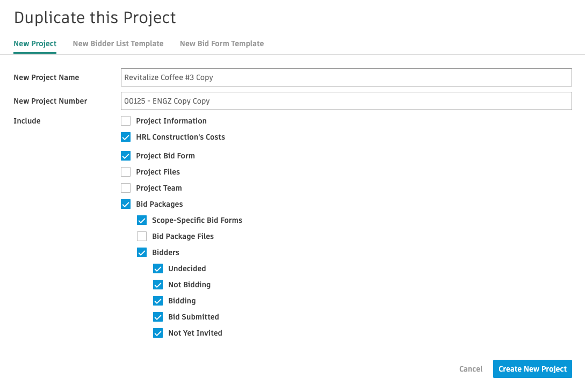
Task: Include Project Team via checkbox
Action: (126, 188)
